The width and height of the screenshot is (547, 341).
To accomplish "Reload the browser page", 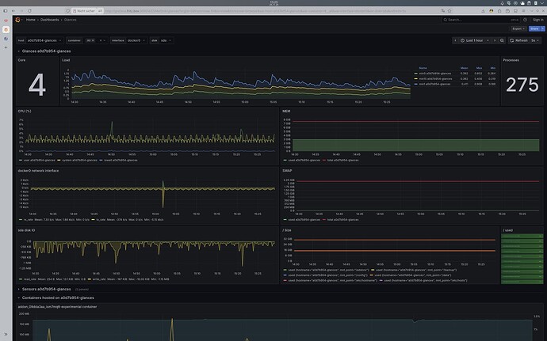I will pyautogui.click(x=29, y=11).
